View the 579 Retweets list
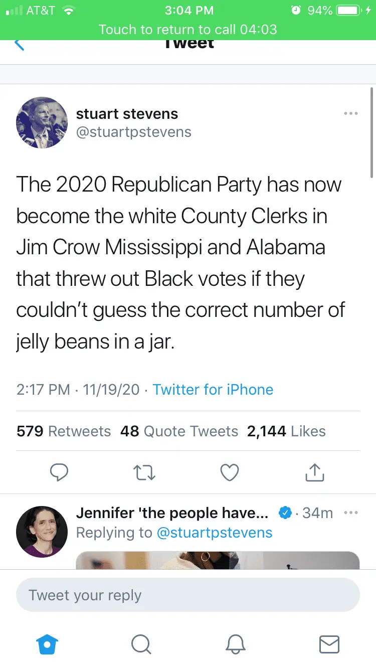The image size is (376, 669). (64, 431)
